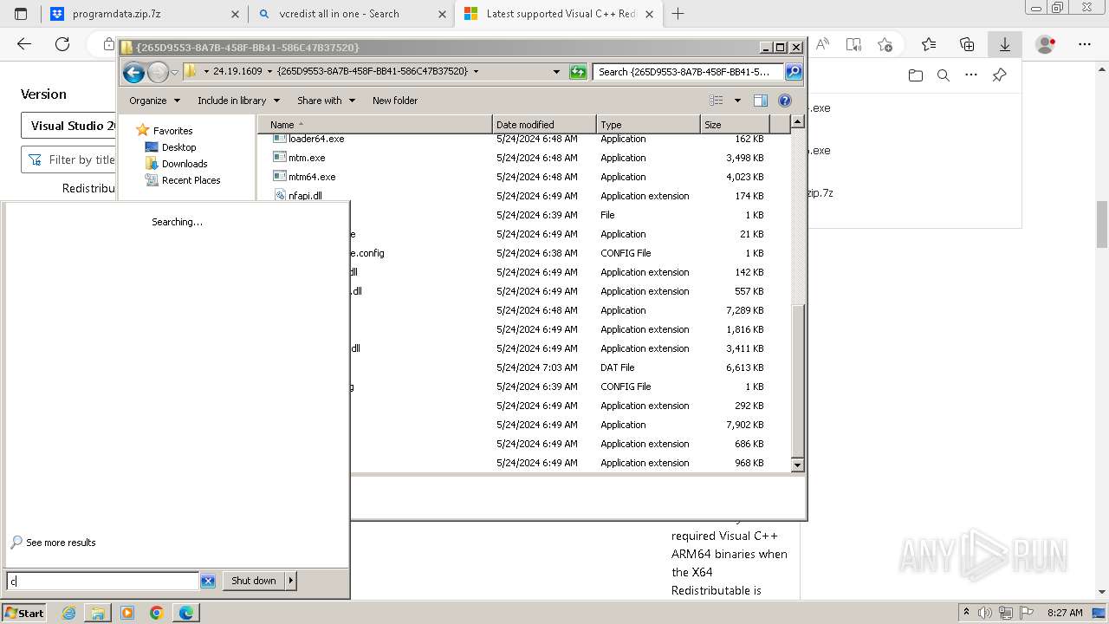1109x624 pixels.
Task: Switch to vcredist all in one tab
Action: coord(351,14)
